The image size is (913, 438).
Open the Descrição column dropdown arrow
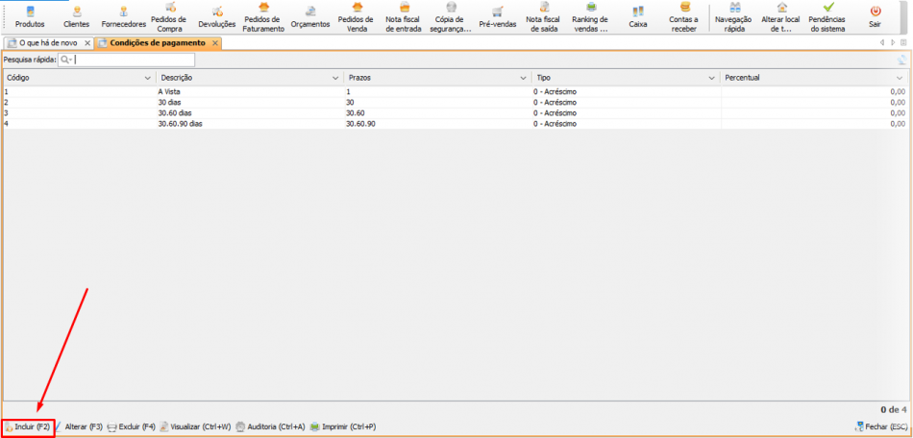[x=335, y=77]
